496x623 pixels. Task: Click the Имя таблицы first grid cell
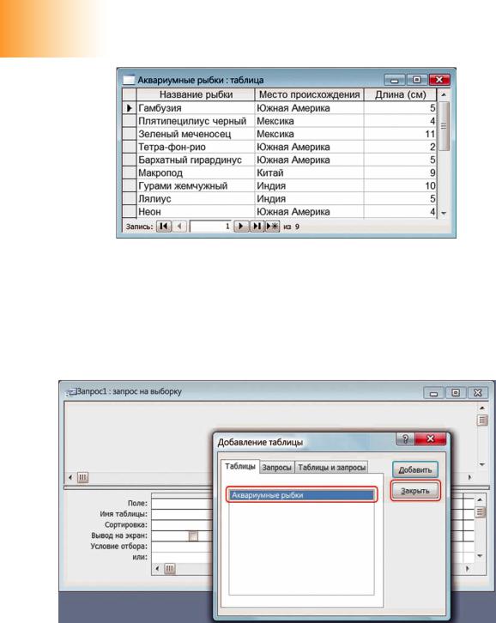[182, 515]
